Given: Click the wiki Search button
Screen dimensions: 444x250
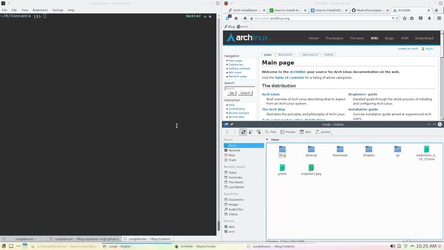Looking at the screenshot, I should [x=245, y=93].
